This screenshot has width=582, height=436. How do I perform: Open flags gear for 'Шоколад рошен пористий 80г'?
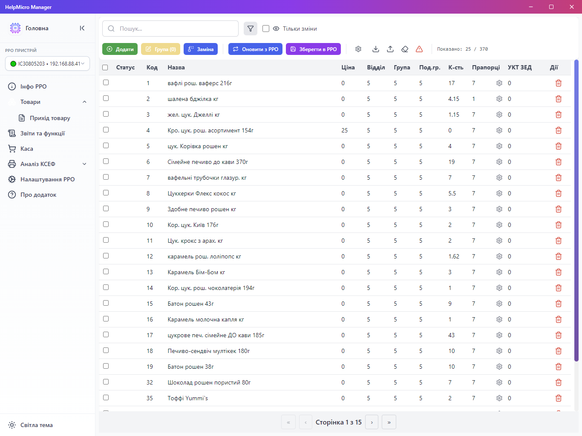(x=499, y=382)
